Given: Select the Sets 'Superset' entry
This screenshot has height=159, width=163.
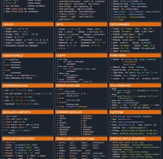Looking at the screenshot, I should click(x=90, y=46).
